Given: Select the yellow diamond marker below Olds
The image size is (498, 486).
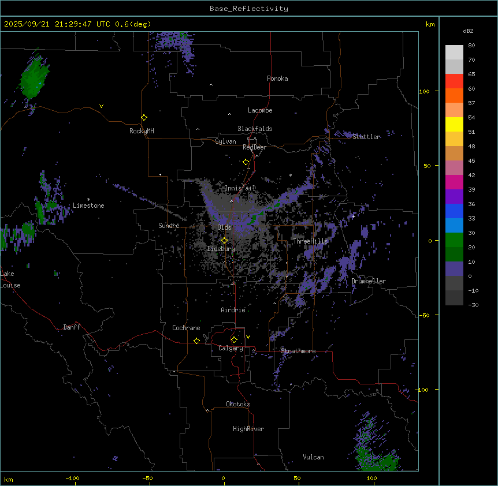Looking at the screenshot, I should pos(224,241).
